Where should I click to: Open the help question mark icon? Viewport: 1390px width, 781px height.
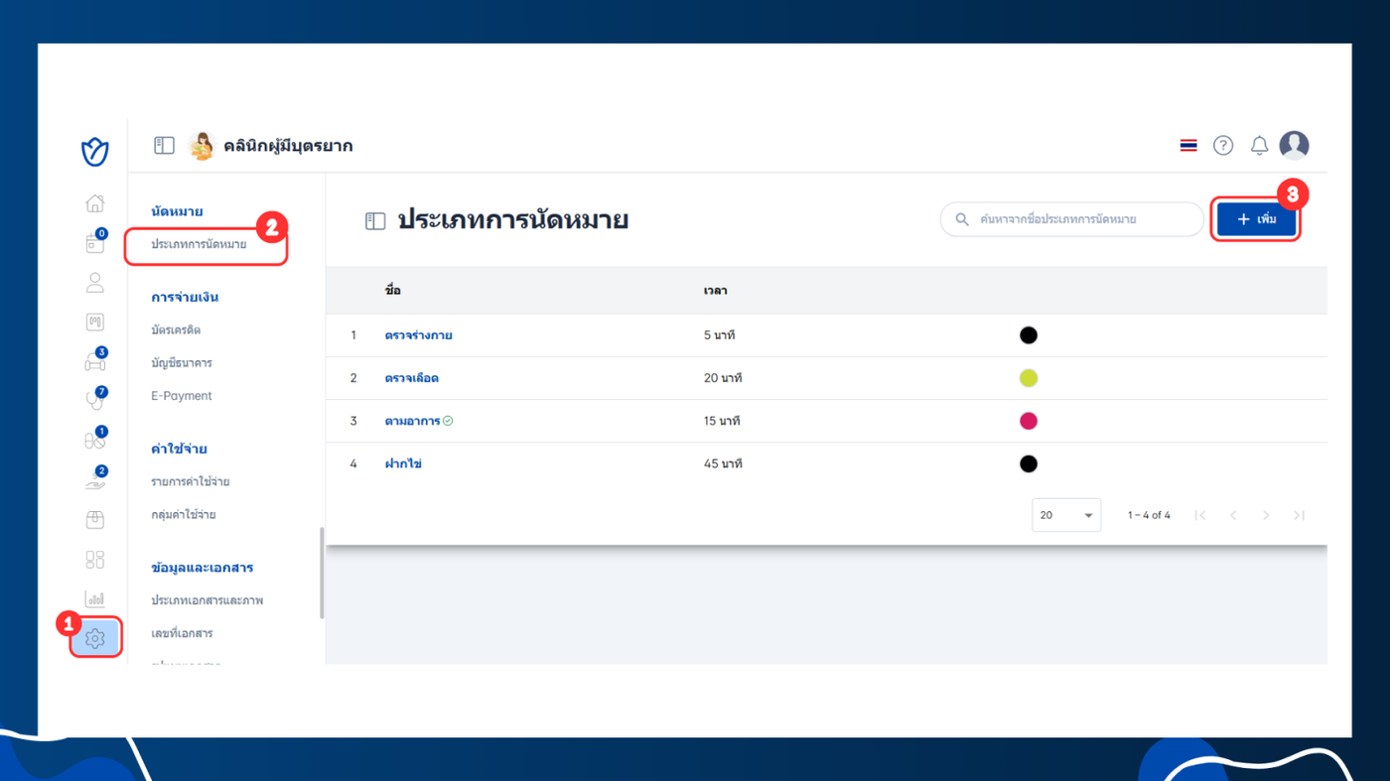[x=1223, y=146]
